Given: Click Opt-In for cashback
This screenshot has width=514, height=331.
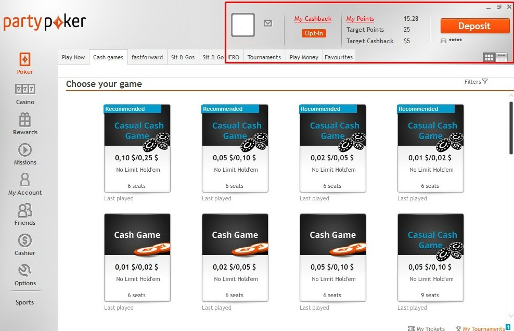Looking at the screenshot, I should coord(314,33).
